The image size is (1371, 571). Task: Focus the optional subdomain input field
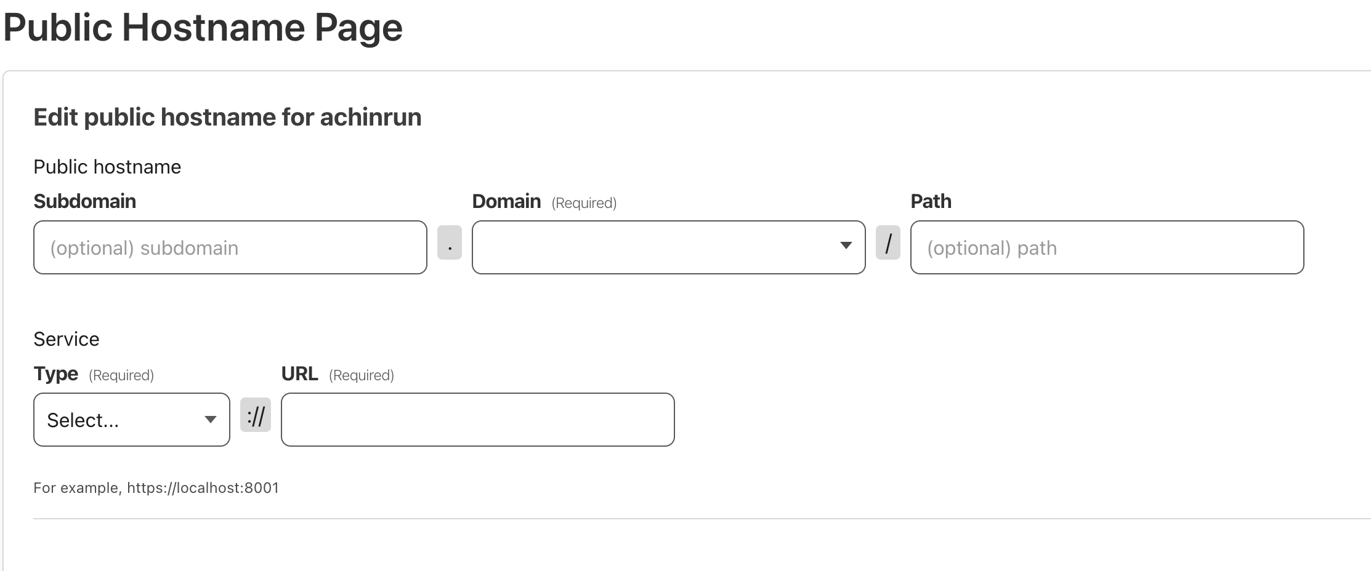[x=230, y=247]
